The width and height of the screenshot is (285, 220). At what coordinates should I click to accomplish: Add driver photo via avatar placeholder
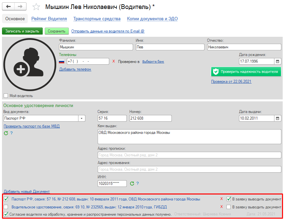click(x=30, y=64)
